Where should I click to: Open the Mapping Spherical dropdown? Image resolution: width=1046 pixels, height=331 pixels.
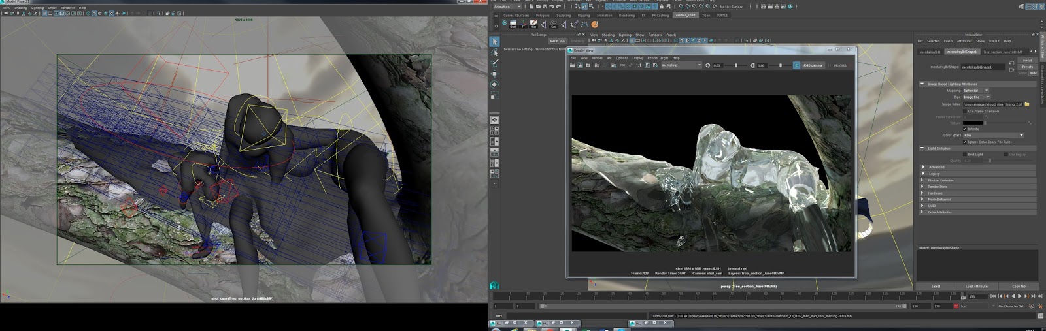(975, 91)
